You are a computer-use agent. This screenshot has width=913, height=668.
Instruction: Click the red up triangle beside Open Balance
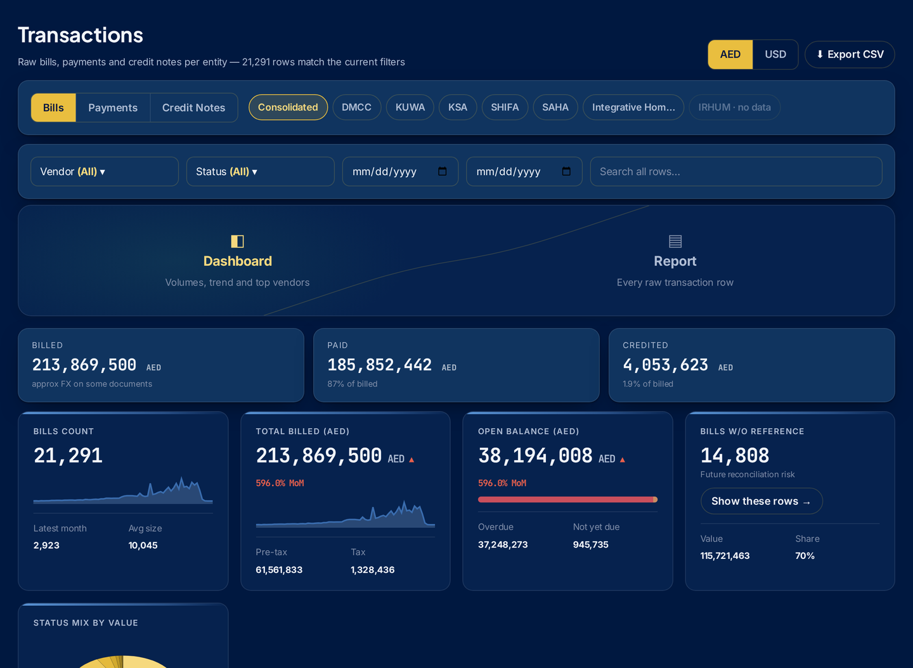[x=623, y=459]
